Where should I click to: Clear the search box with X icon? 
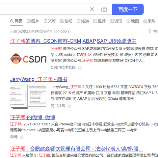(x=92, y=9)
